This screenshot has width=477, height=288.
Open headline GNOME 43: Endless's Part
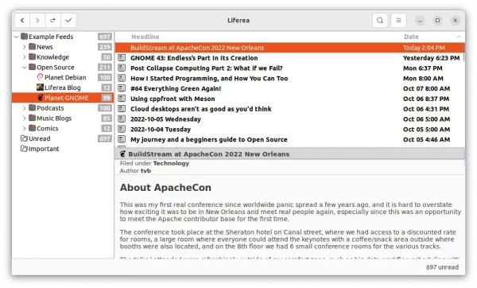click(x=194, y=58)
